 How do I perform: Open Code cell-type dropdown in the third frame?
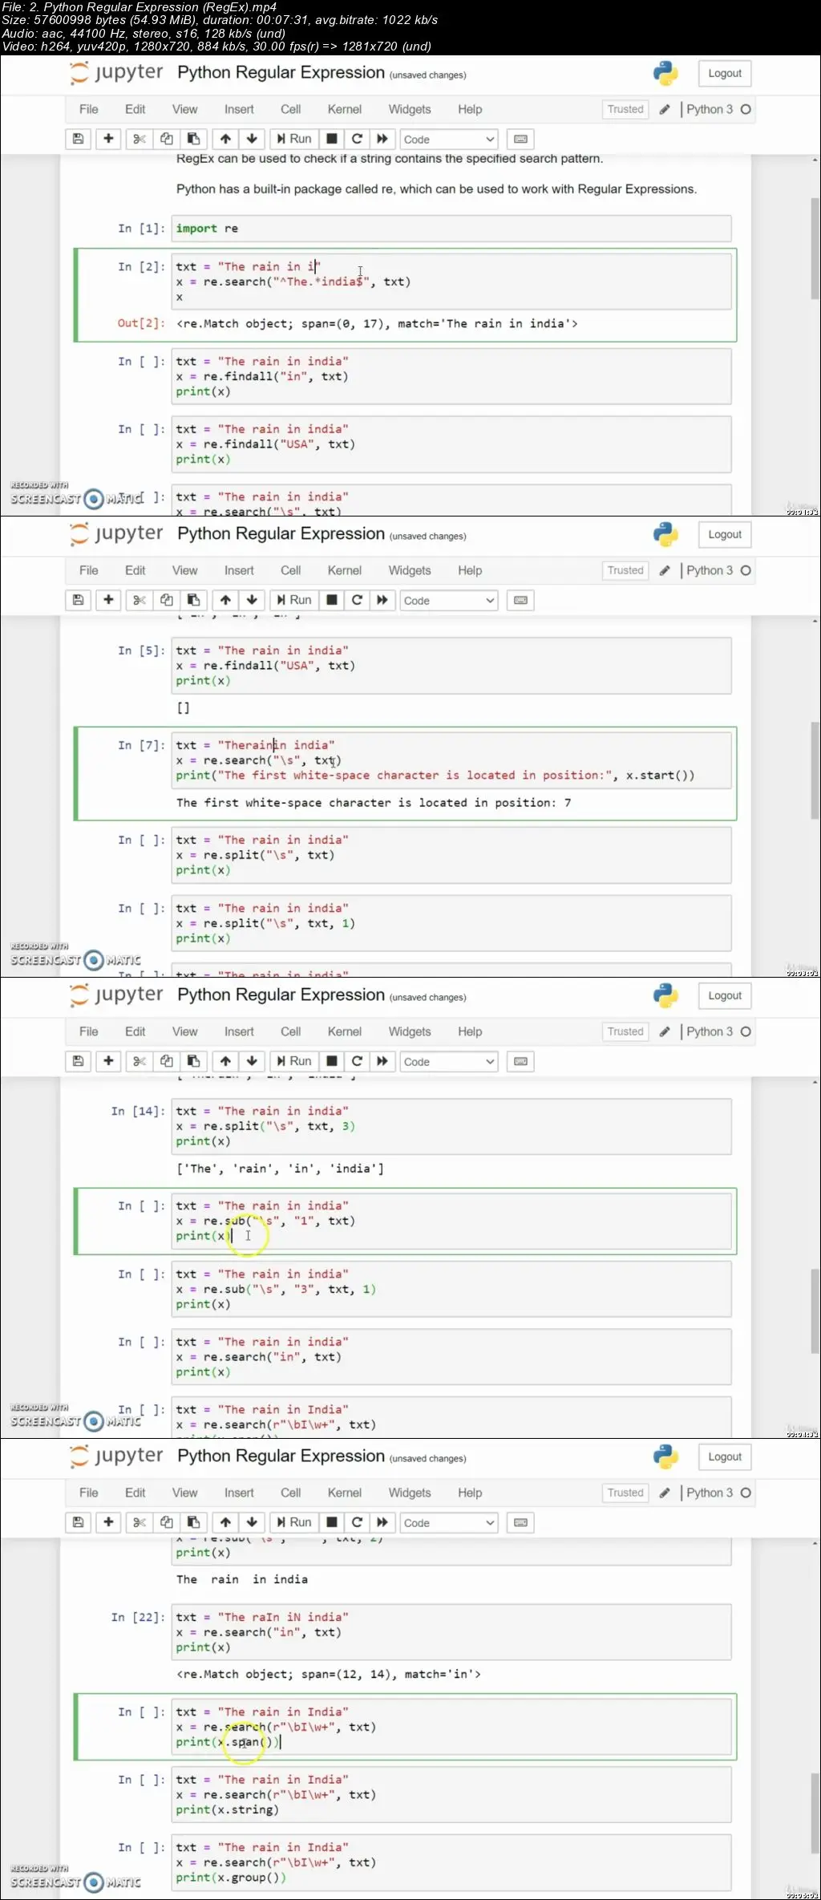[448, 1062]
